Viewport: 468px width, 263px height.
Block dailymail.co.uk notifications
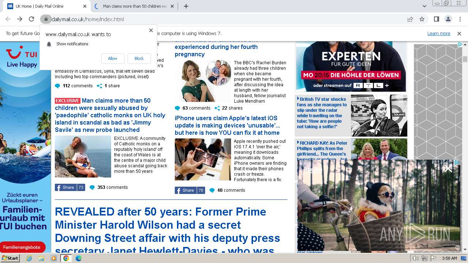coord(139,58)
